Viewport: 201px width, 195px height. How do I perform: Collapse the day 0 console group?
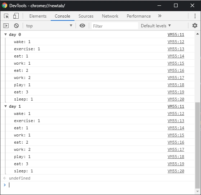click(5, 34)
